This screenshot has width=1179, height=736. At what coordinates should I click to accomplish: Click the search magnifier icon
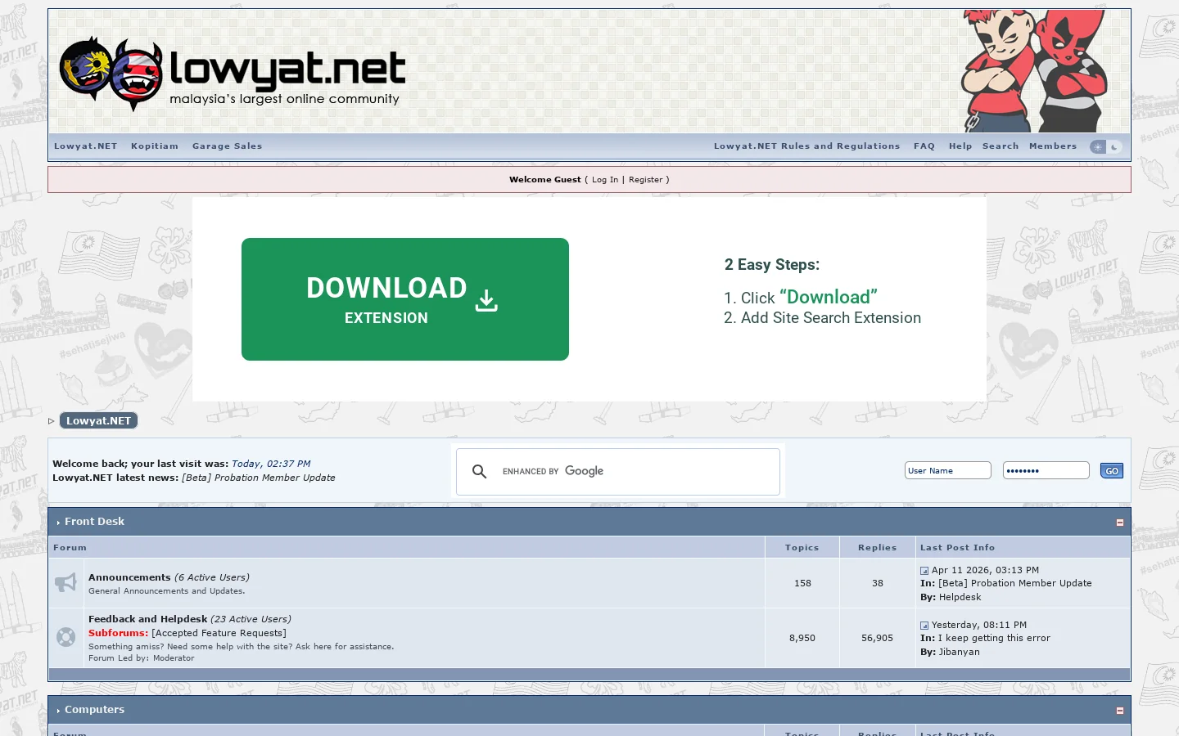point(480,472)
